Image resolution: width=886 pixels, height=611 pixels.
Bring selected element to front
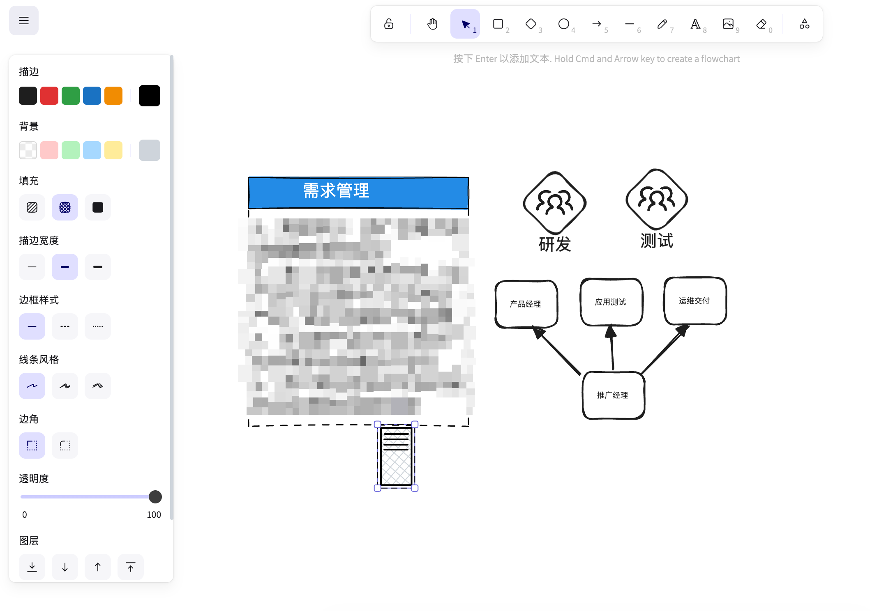[131, 567]
